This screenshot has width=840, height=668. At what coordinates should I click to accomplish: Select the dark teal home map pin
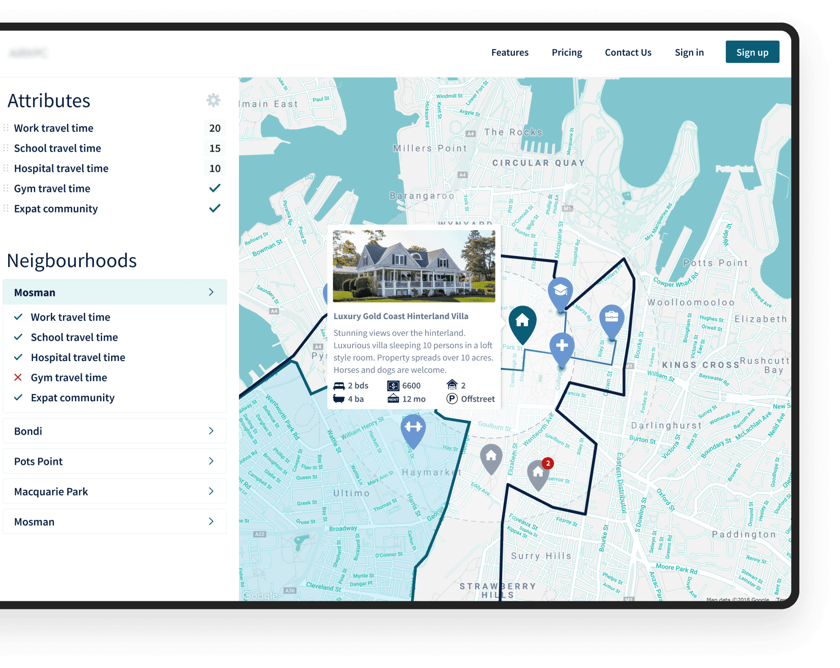523,325
